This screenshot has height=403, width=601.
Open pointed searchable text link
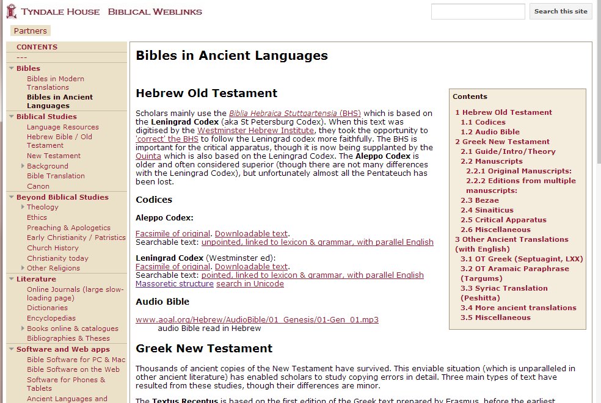(312, 275)
